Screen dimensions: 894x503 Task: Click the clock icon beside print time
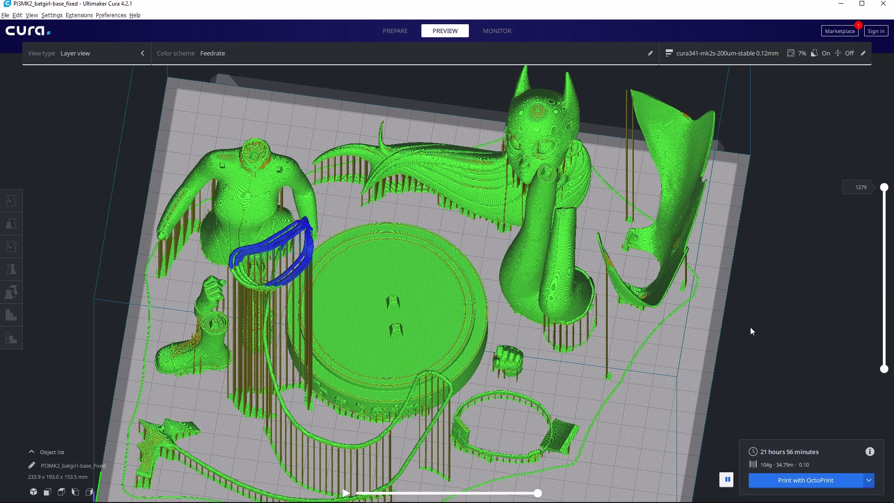click(x=753, y=451)
